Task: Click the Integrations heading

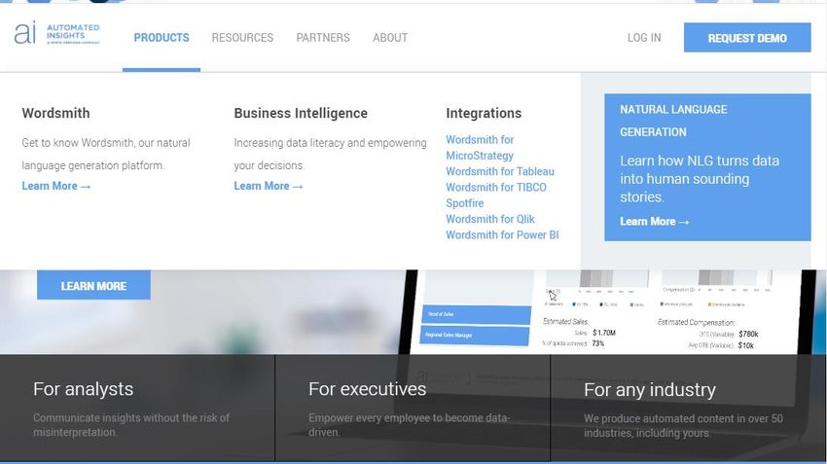Action: pos(484,113)
